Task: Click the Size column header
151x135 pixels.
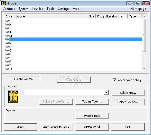Action: pyautogui.click(x=88, y=16)
